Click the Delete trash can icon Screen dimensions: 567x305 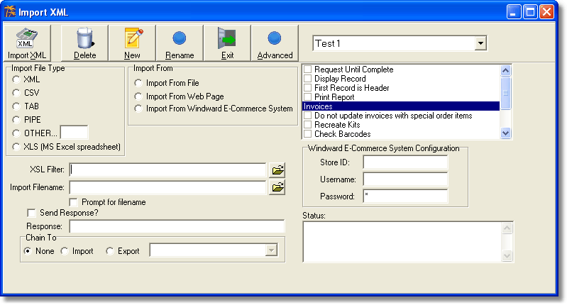(x=85, y=38)
